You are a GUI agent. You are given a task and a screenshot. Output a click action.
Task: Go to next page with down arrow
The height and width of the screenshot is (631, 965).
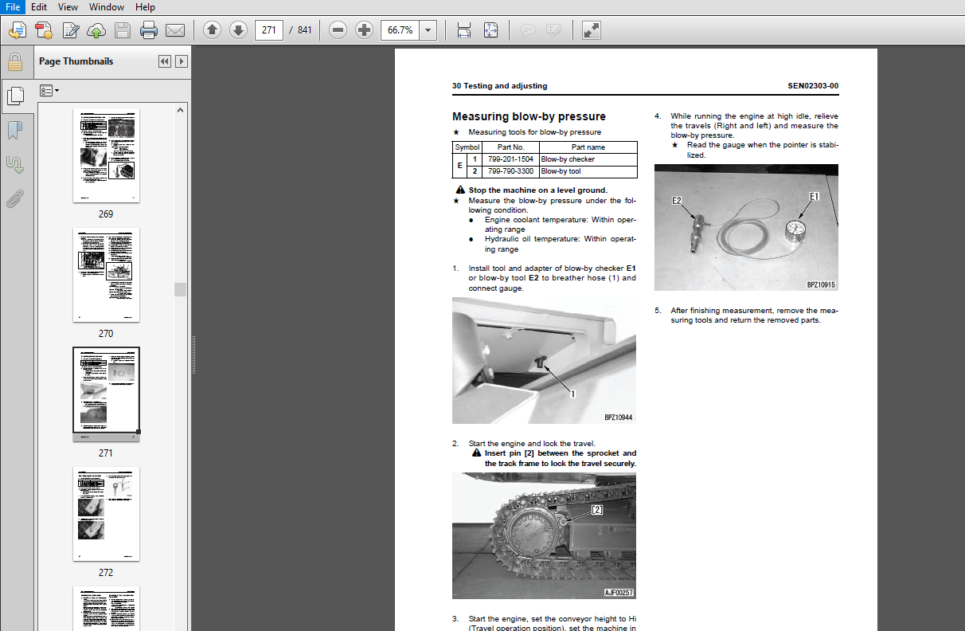click(x=238, y=30)
